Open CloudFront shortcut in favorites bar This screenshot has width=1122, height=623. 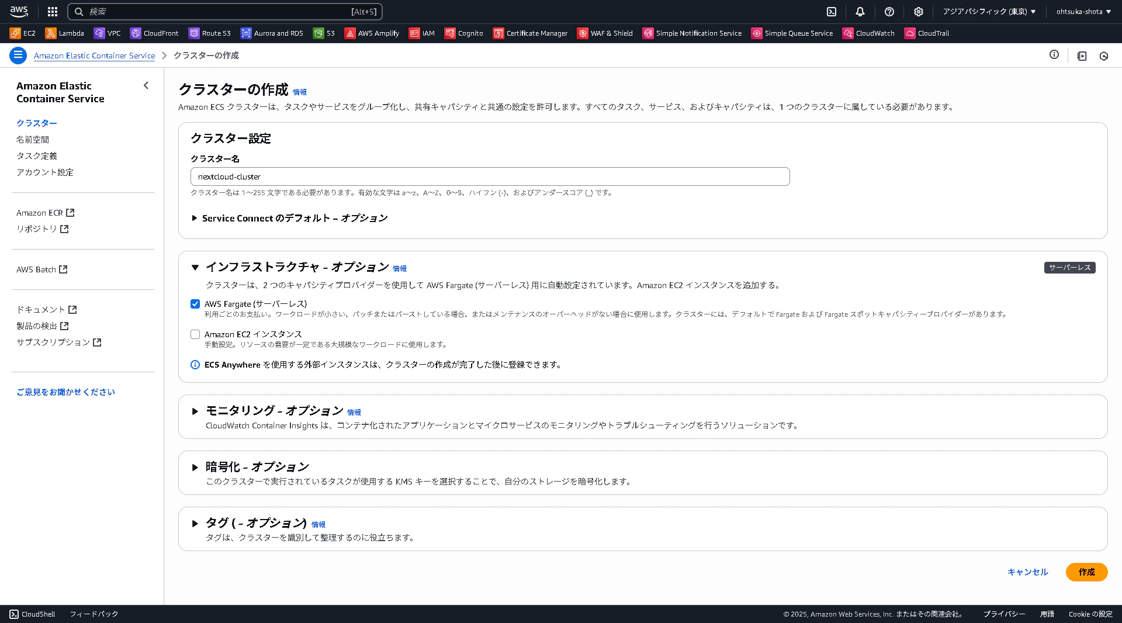[x=154, y=33]
